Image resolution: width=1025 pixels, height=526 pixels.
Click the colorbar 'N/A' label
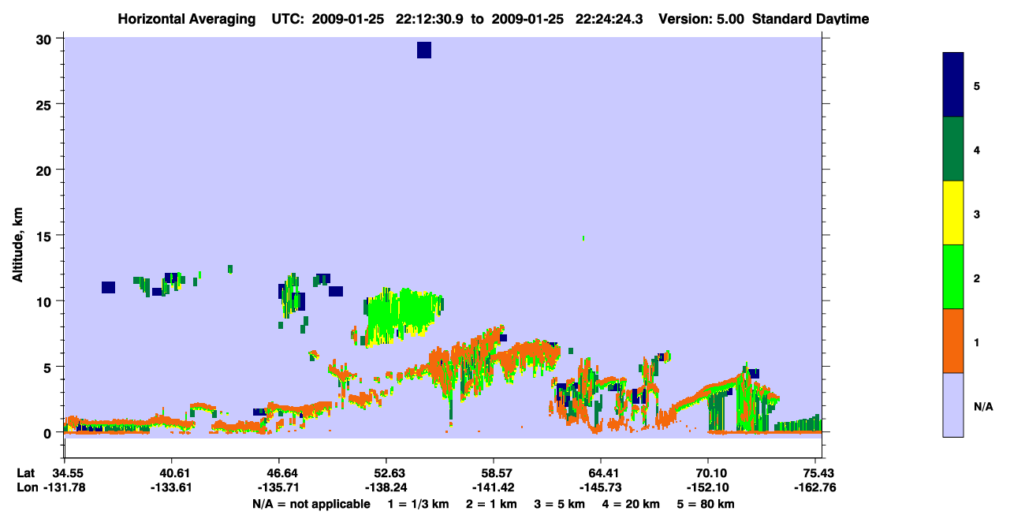983,406
